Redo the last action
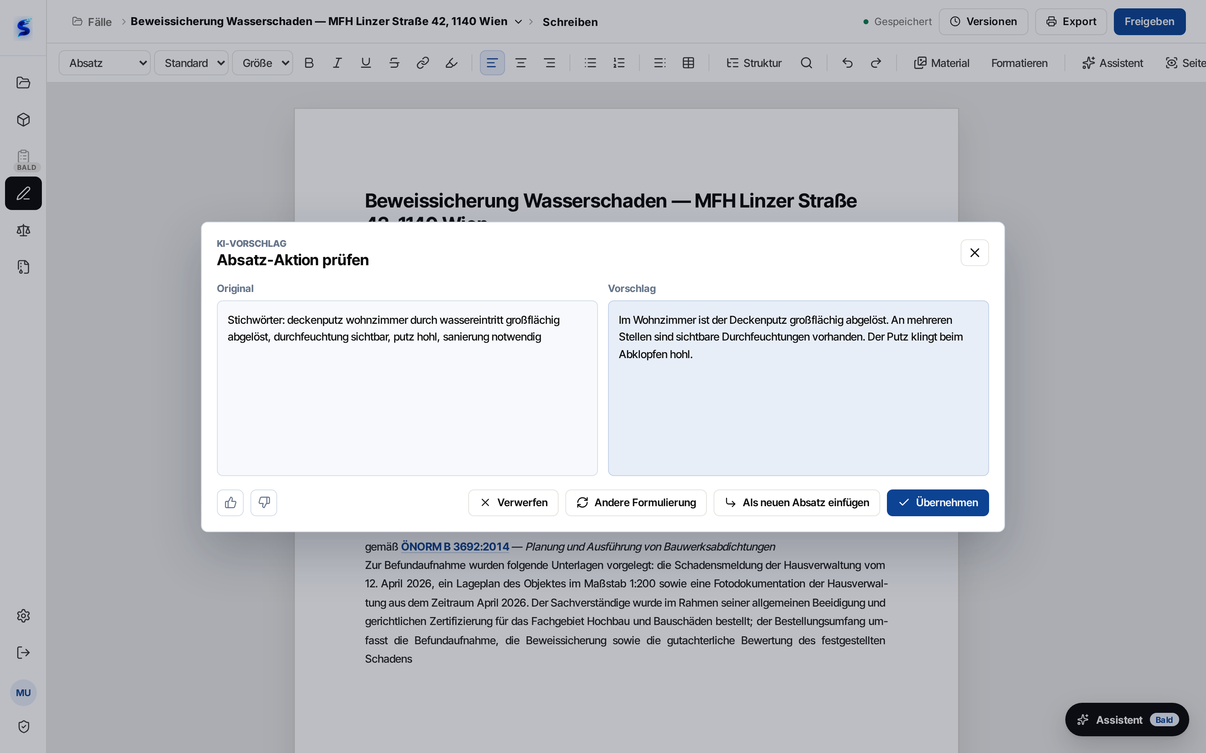The height and width of the screenshot is (753, 1206). point(876,63)
